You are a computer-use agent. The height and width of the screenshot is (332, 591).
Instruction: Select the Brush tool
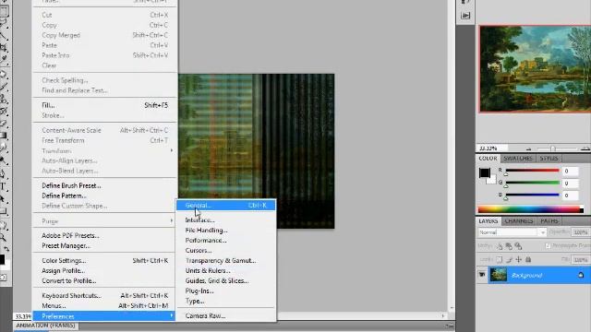[4, 87]
